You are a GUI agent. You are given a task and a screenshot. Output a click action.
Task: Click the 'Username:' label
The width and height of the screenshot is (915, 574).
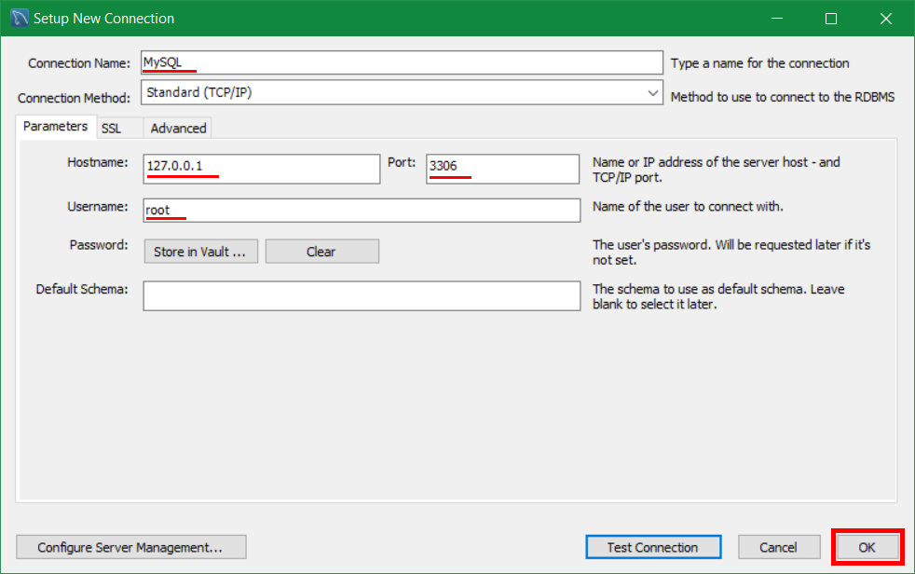[x=98, y=207]
